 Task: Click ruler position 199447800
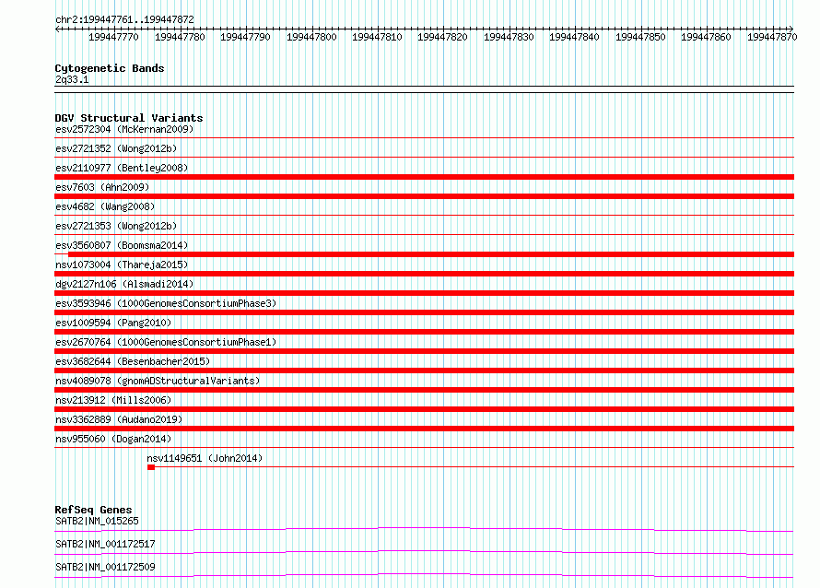[311, 37]
